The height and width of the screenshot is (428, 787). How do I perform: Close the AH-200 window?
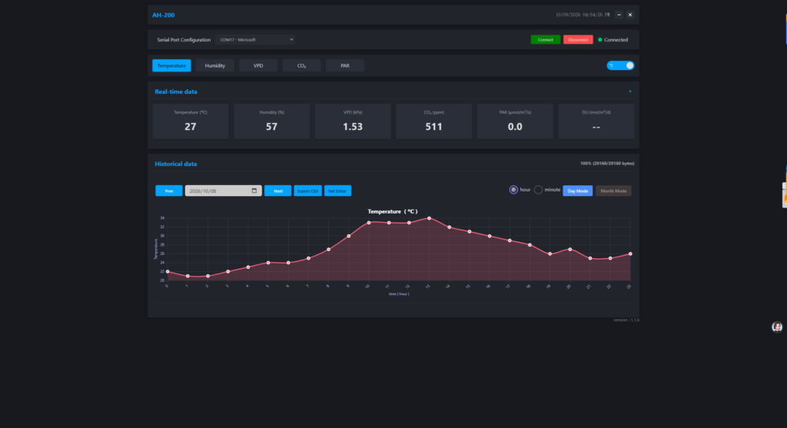click(630, 15)
